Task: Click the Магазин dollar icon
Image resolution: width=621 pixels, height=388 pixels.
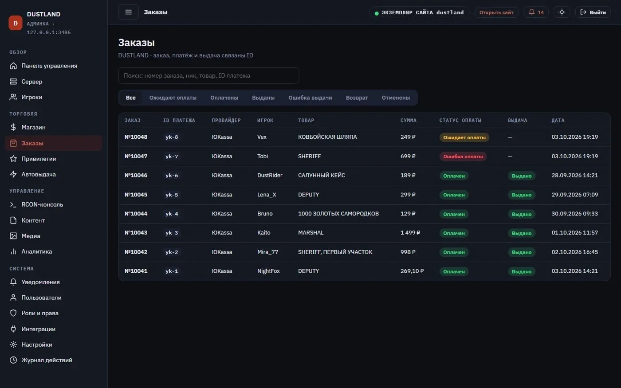Action: tap(13, 127)
